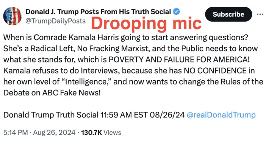This screenshot has width=269, height=142.
Task: Open the three-dot more options menu
Action: click(x=260, y=14)
